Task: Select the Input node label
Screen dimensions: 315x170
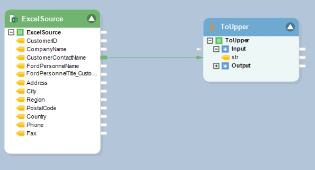Action: (x=238, y=49)
